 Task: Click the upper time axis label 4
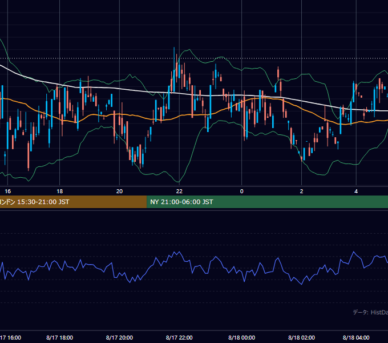[x=356, y=192]
